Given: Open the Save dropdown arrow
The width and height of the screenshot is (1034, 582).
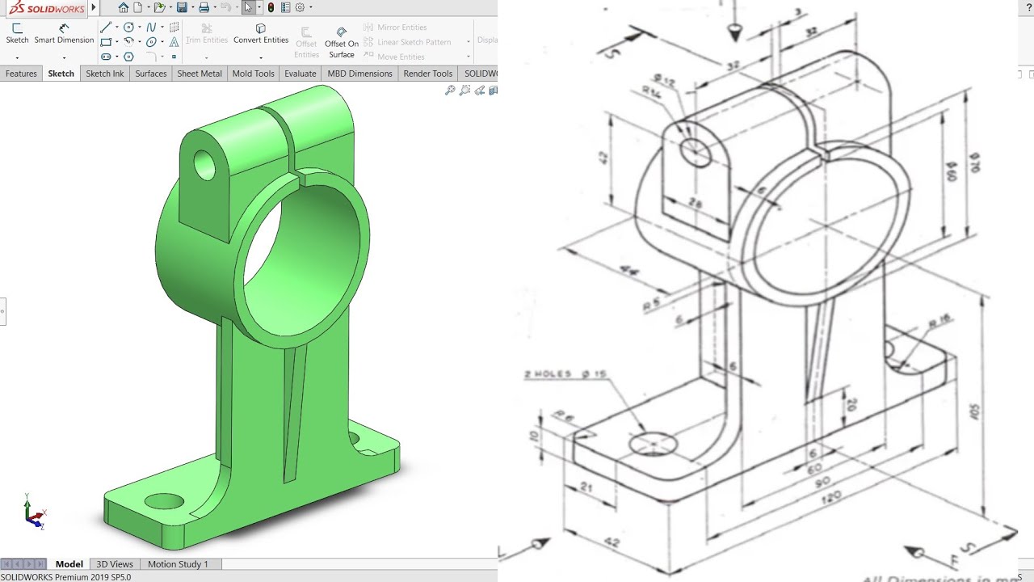Looking at the screenshot, I should [192, 8].
